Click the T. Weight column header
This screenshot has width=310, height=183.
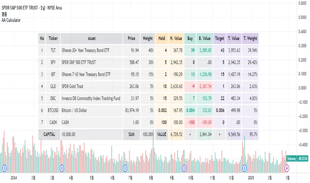click(250, 38)
